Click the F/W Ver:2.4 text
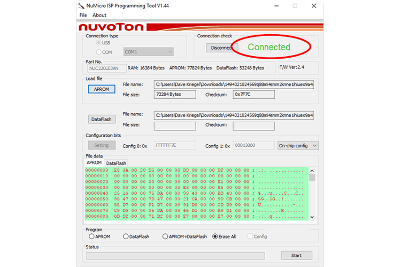Screen dimensions: 401x267 [292, 67]
